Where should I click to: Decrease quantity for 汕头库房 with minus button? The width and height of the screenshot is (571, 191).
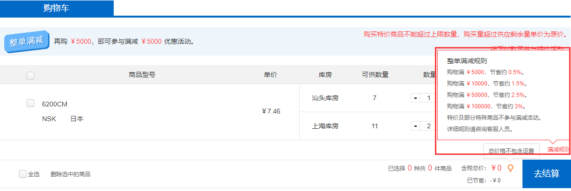pyautogui.click(x=415, y=98)
